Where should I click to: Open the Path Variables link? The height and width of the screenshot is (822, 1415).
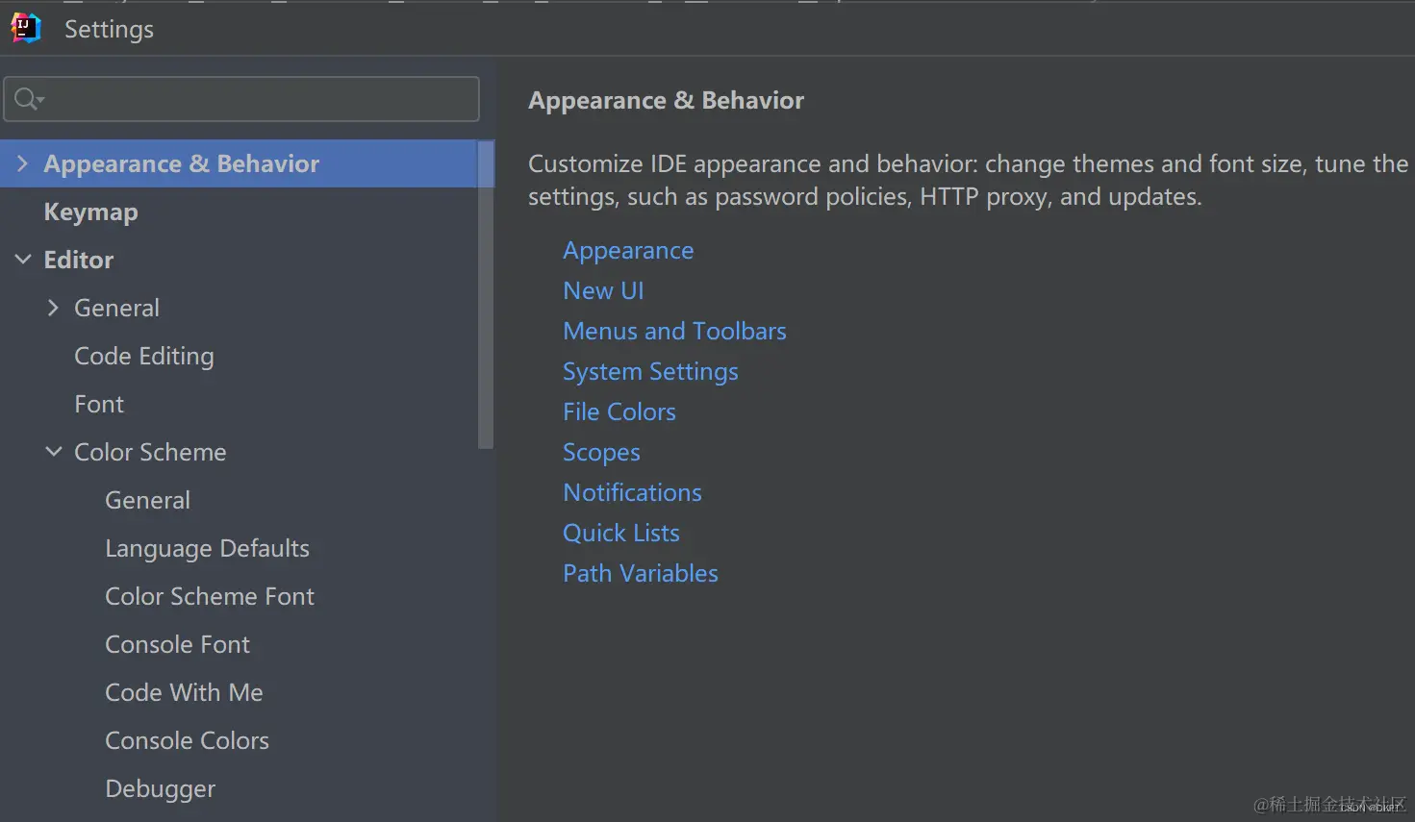pyautogui.click(x=641, y=574)
